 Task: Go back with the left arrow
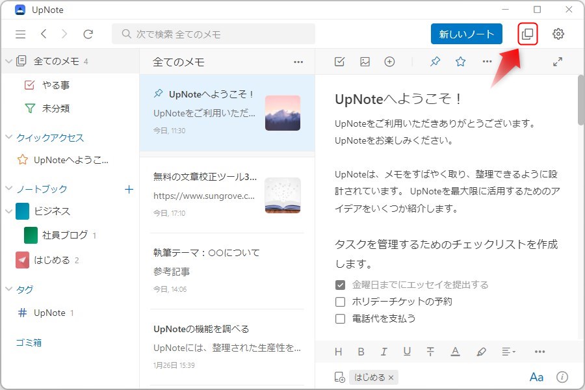click(44, 34)
